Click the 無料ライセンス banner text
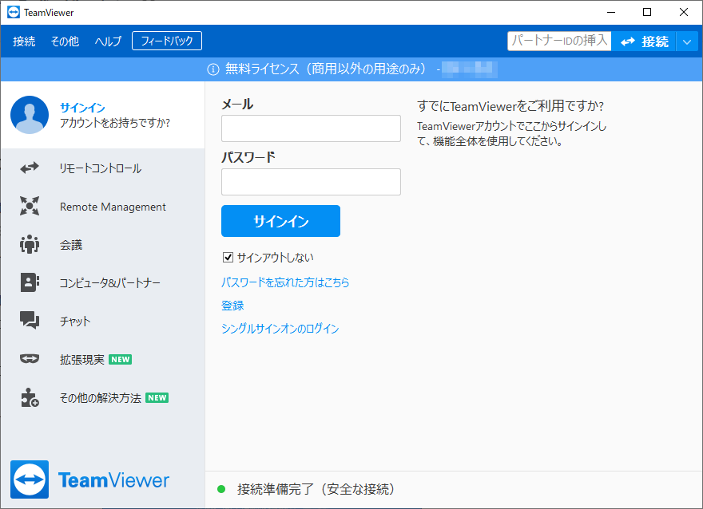This screenshot has width=703, height=509. tap(325, 69)
